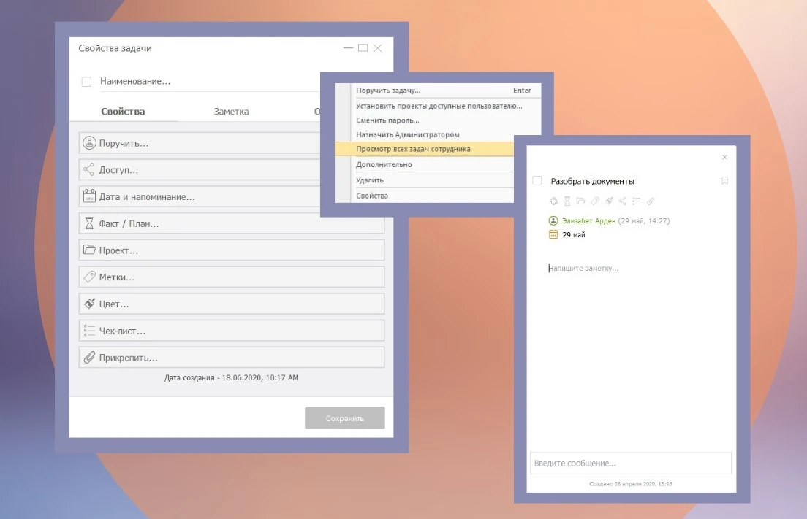Click the tag label icon in task card
Screen dimensions: 807x519
(594, 201)
